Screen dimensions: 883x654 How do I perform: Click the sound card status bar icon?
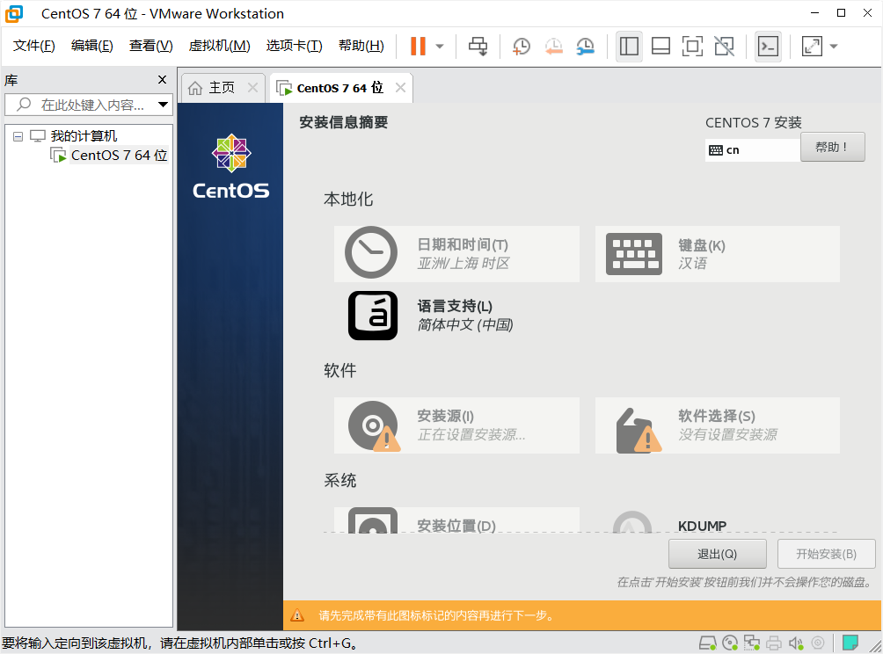[x=796, y=643]
